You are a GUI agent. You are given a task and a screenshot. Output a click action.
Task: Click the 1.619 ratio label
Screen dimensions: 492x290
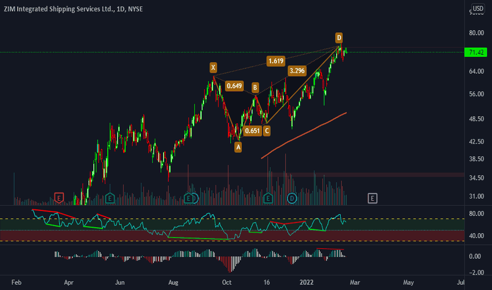point(276,61)
